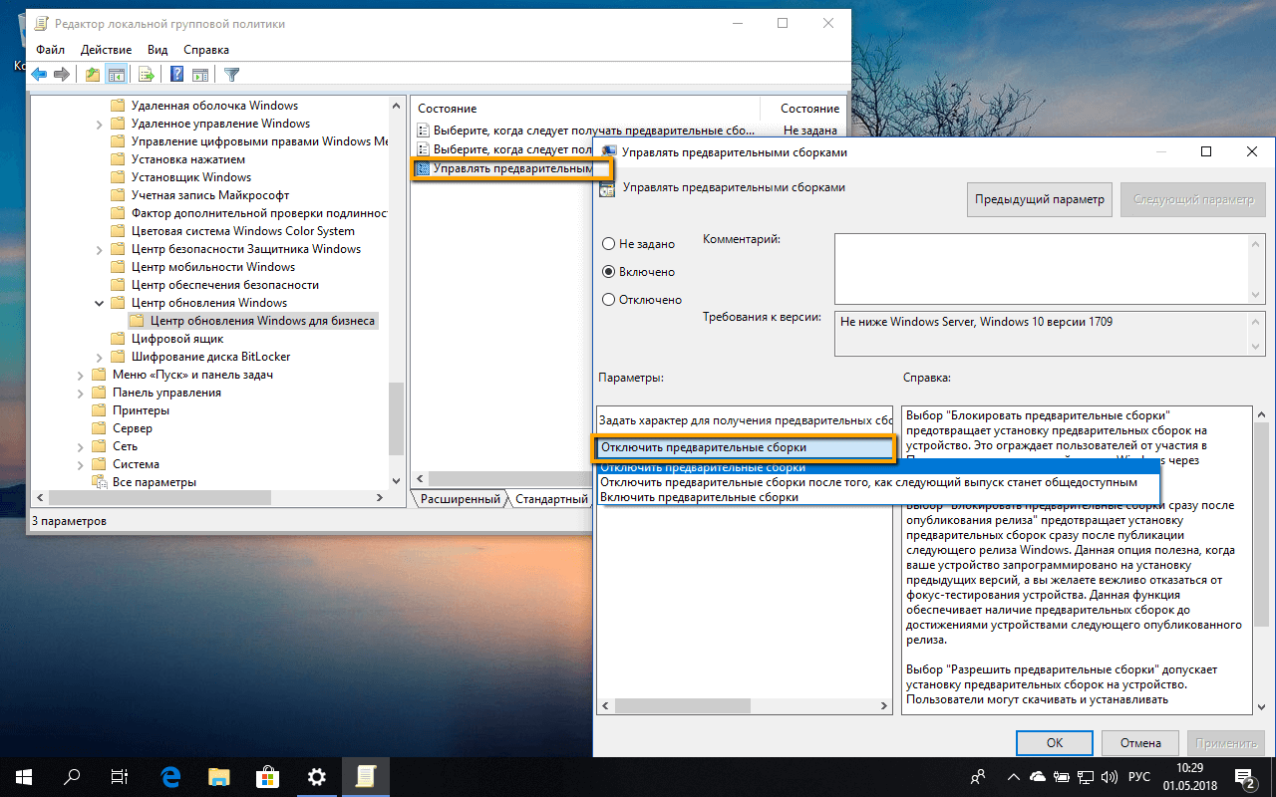Click the console tree horizontal scrollbar

(x=209, y=497)
